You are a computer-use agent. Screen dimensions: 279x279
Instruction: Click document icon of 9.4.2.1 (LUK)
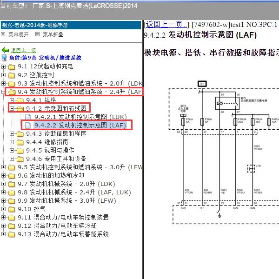(28, 117)
